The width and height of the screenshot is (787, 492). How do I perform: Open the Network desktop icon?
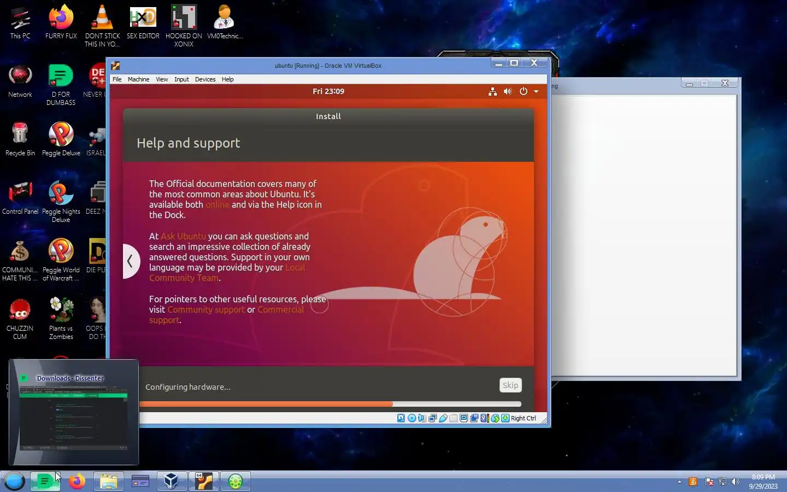pyautogui.click(x=20, y=81)
